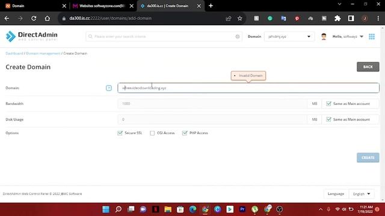Viewport: 385px width, 216px height.
Task: Reload the current page
Action: tap(34, 19)
